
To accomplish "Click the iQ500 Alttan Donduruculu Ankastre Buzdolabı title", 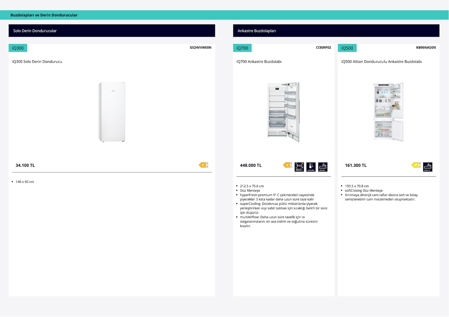I will point(382,62).
